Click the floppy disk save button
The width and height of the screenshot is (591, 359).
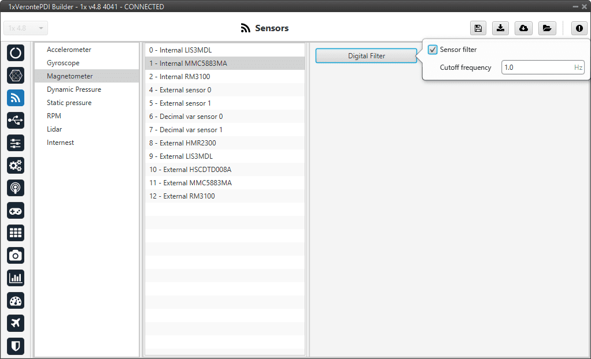478,28
